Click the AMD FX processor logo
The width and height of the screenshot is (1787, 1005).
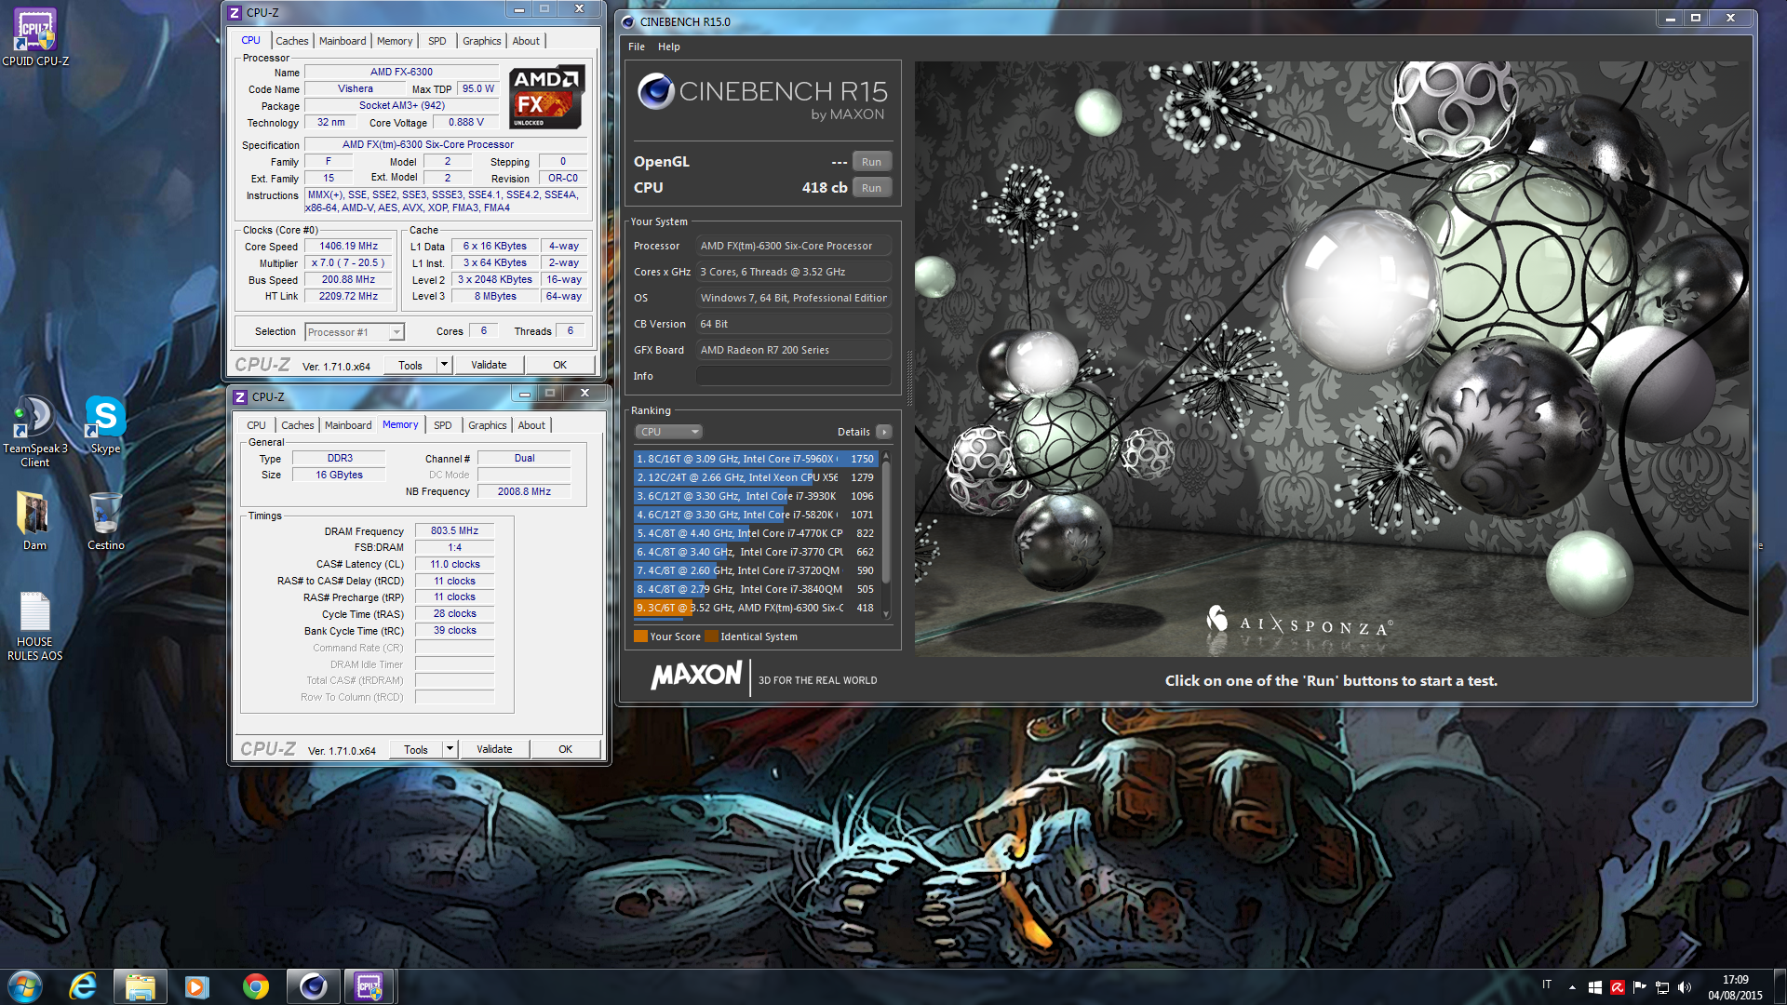(546, 96)
